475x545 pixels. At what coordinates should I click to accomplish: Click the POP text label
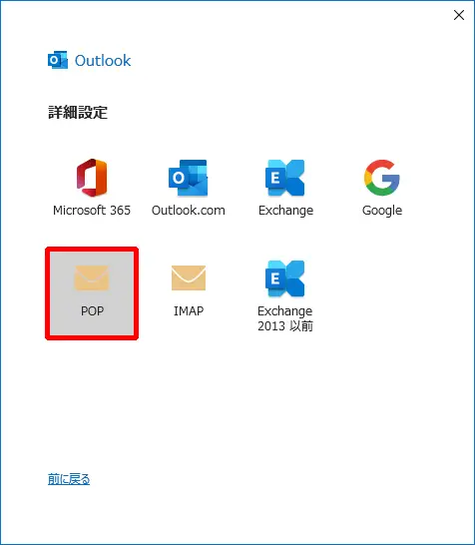pos(92,310)
